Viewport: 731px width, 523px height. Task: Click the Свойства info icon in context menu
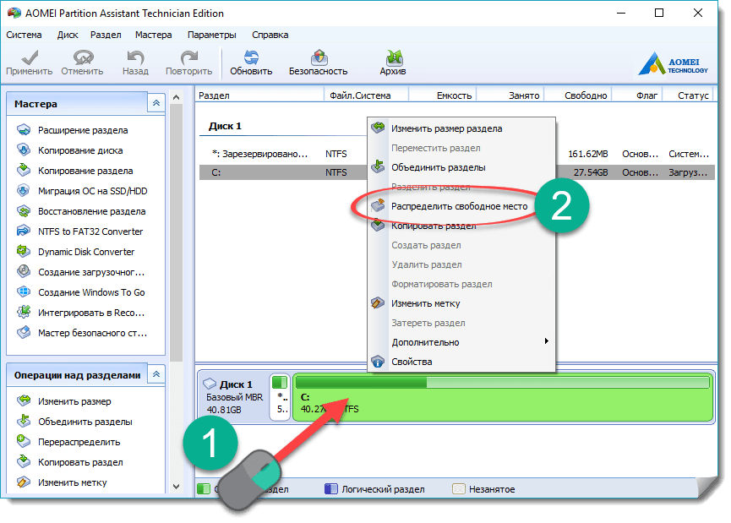click(x=378, y=362)
